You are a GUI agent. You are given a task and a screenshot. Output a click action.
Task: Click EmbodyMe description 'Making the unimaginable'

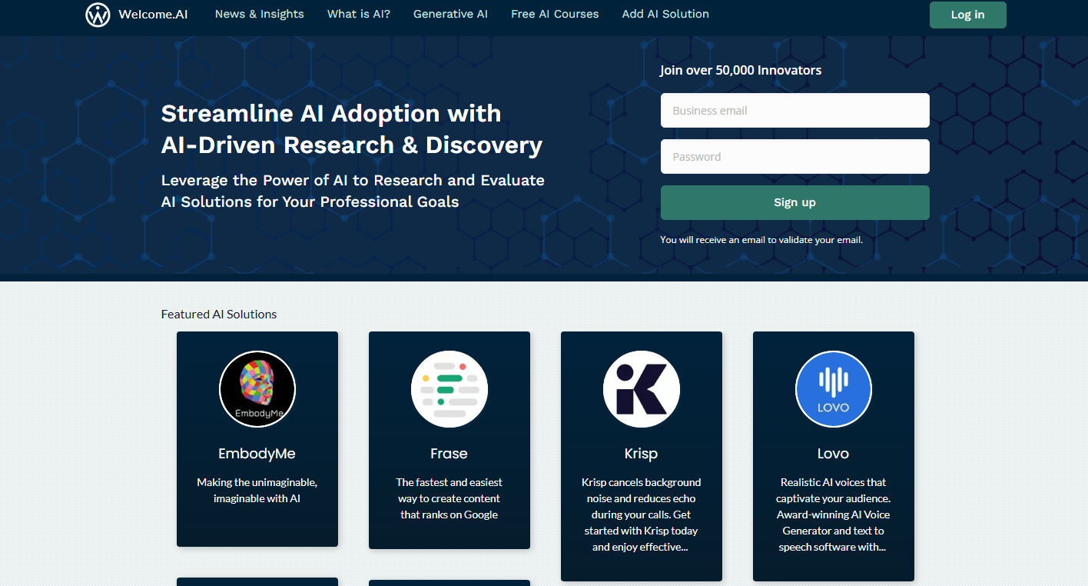coord(257,491)
